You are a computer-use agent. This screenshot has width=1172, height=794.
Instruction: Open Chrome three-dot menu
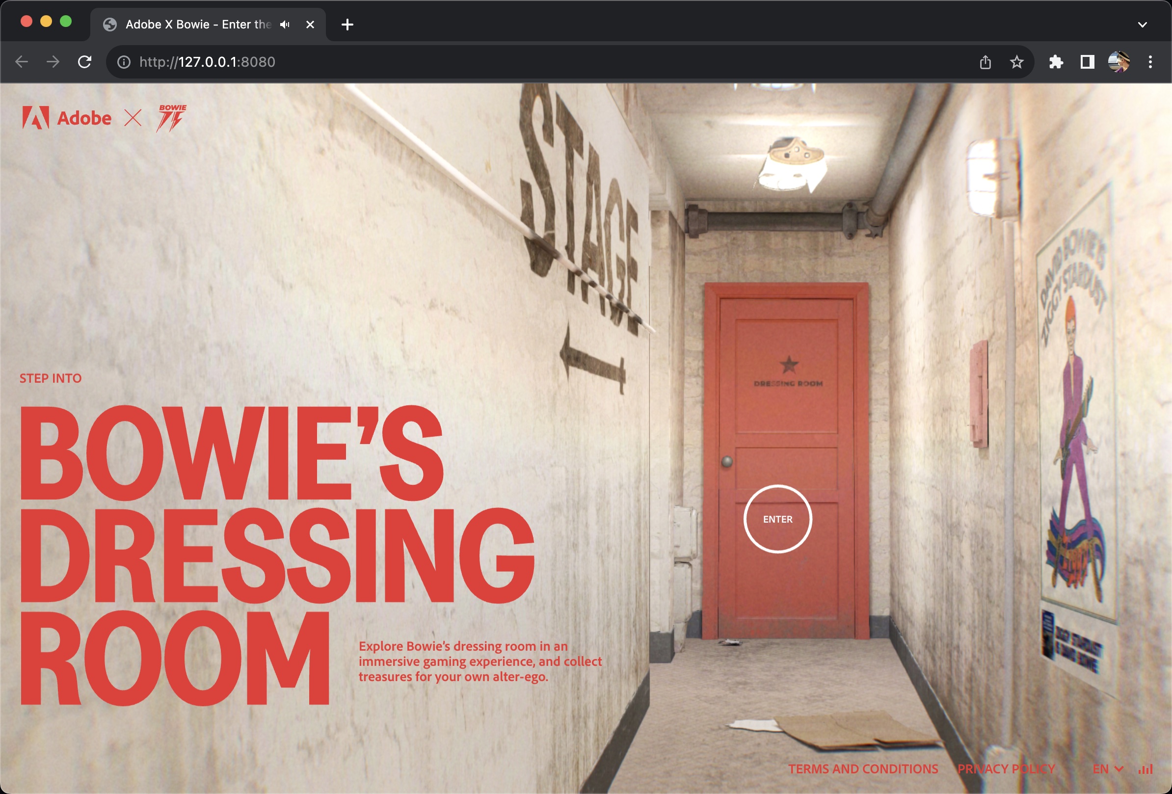1150,62
